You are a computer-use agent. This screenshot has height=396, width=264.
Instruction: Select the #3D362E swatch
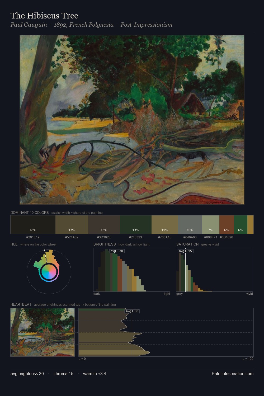104,225
